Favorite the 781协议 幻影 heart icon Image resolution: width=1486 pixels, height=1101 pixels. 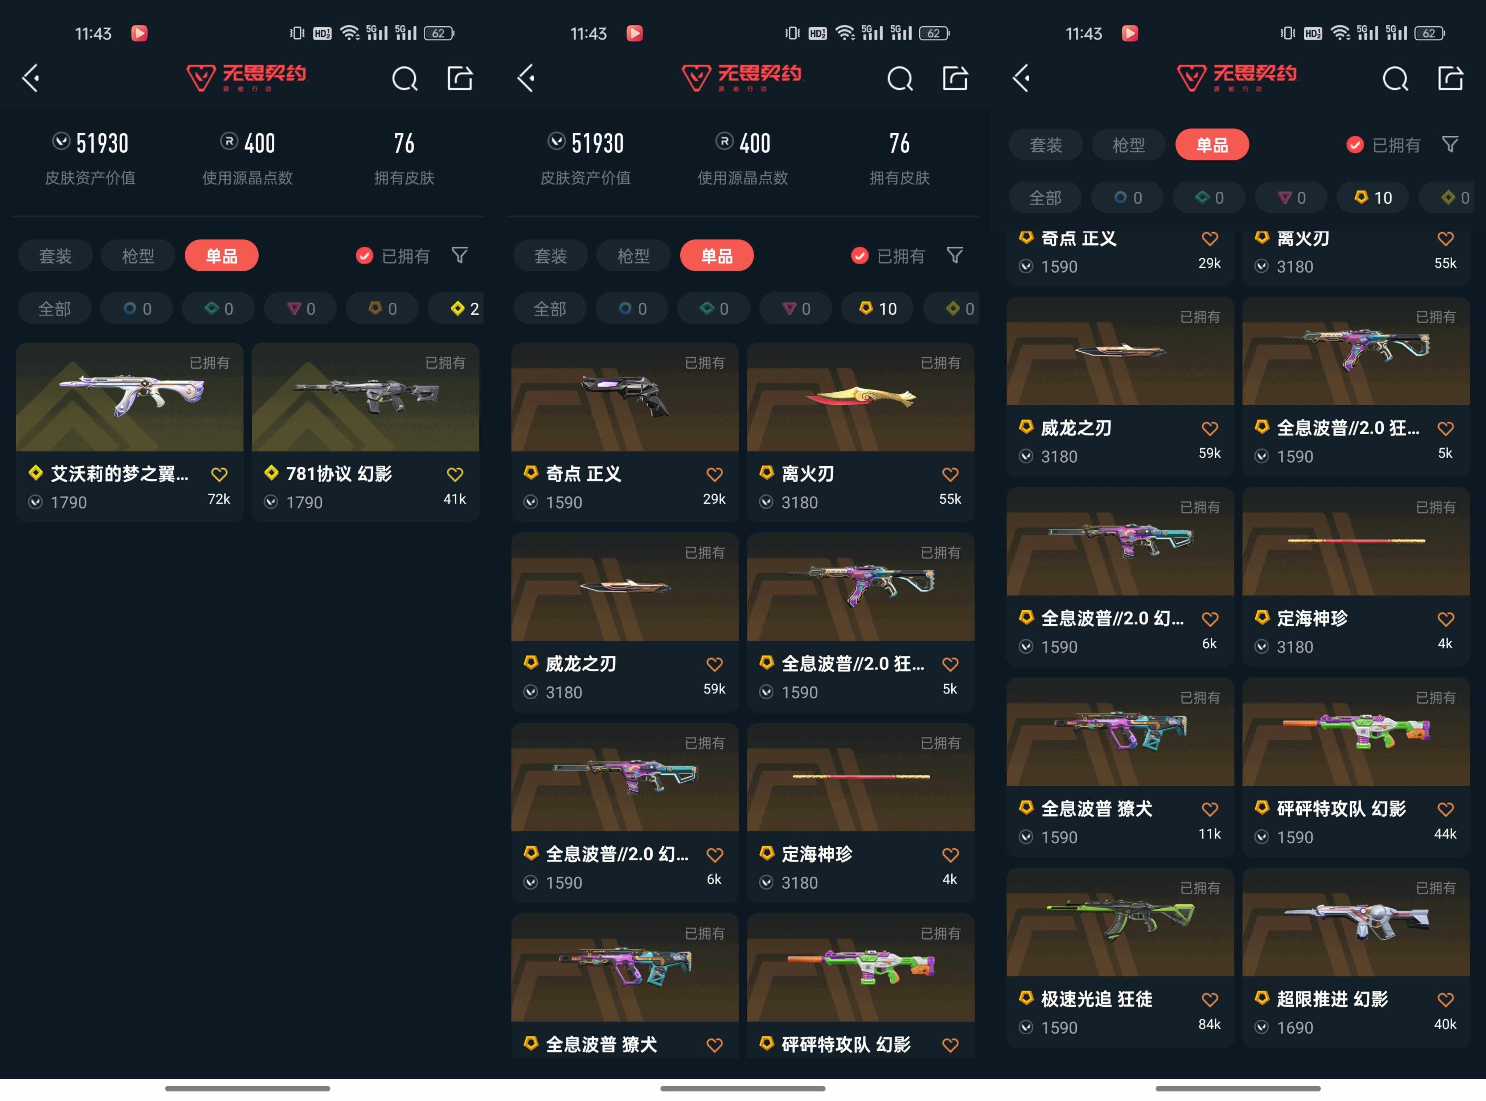[x=455, y=475]
